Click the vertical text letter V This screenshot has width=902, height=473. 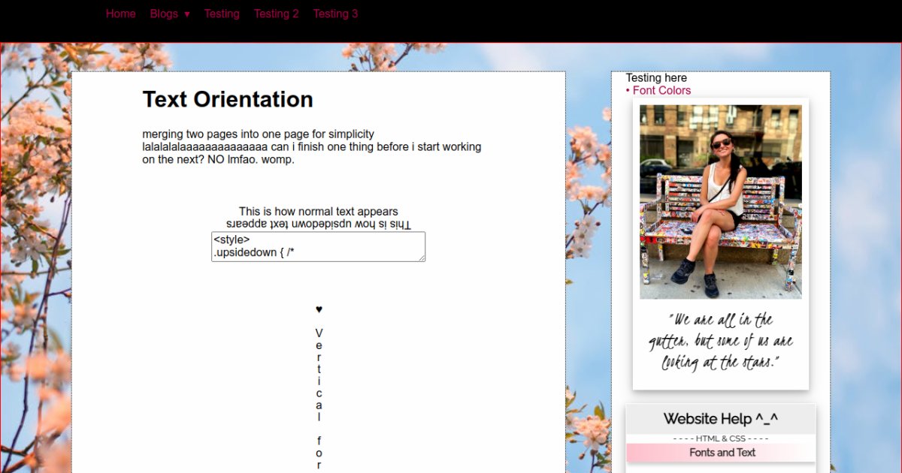(x=319, y=333)
